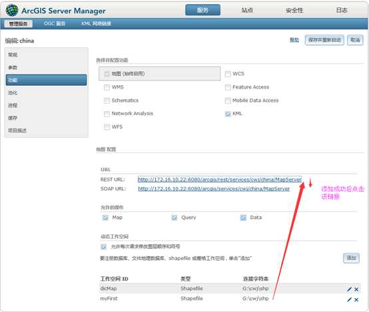Click the 类型 column header
369x312 pixels.
point(185,279)
